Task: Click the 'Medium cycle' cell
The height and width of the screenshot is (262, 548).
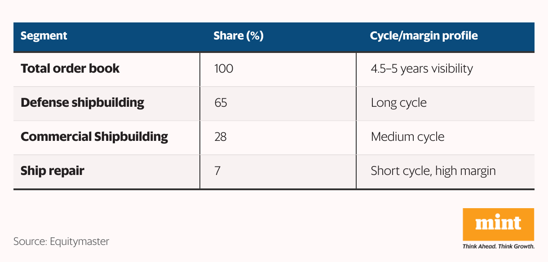Action: [x=407, y=137]
